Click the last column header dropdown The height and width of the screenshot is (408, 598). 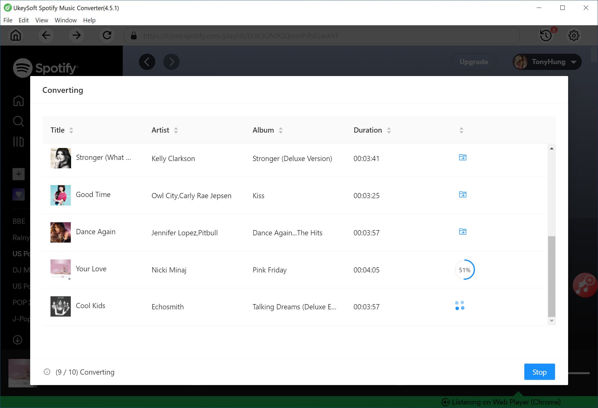pos(461,130)
